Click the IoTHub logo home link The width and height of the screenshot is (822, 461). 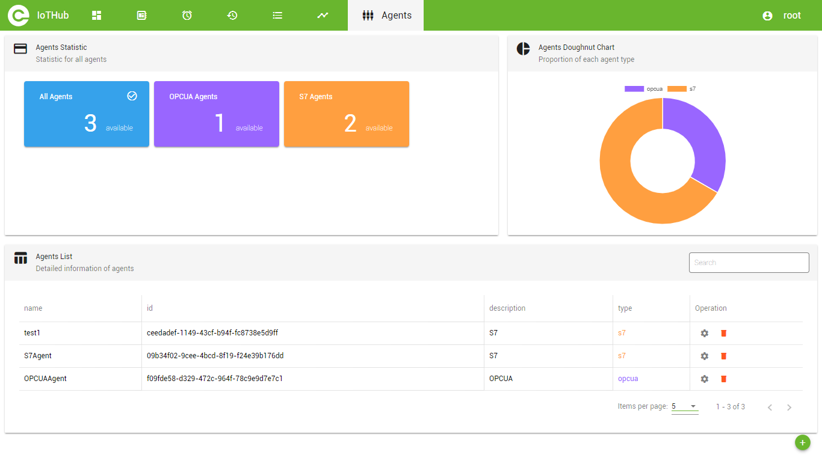[39, 16]
